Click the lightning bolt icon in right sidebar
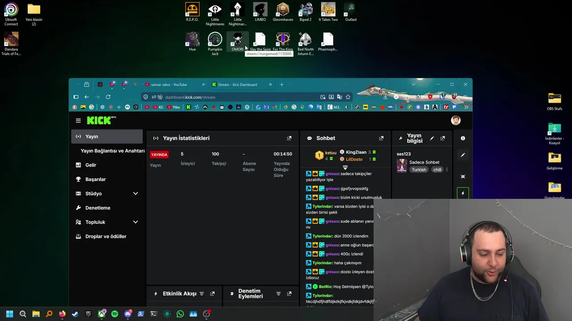Image resolution: width=572 pixels, height=321 pixels. [463, 193]
